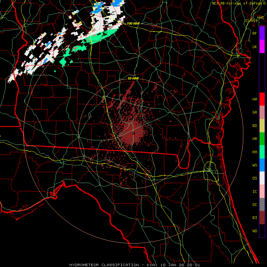Click the 'HR' legend label

click(255, 139)
